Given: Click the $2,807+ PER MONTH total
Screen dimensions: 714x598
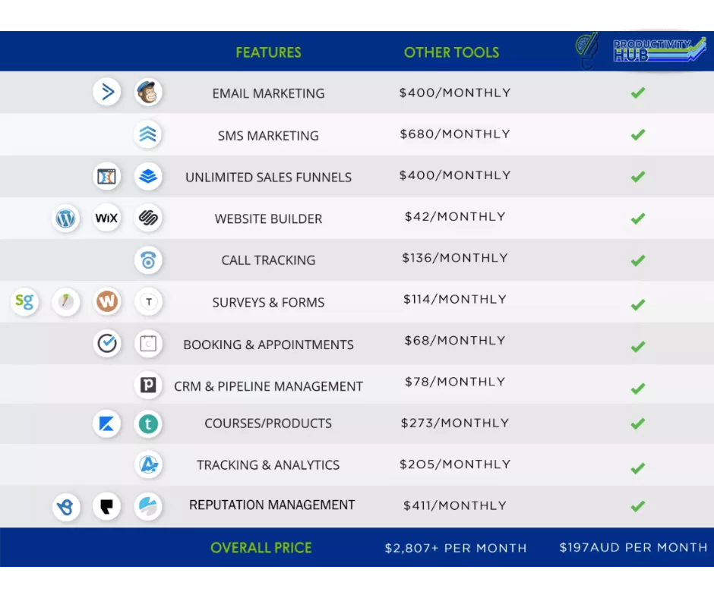Looking at the screenshot, I should [x=455, y=548].
